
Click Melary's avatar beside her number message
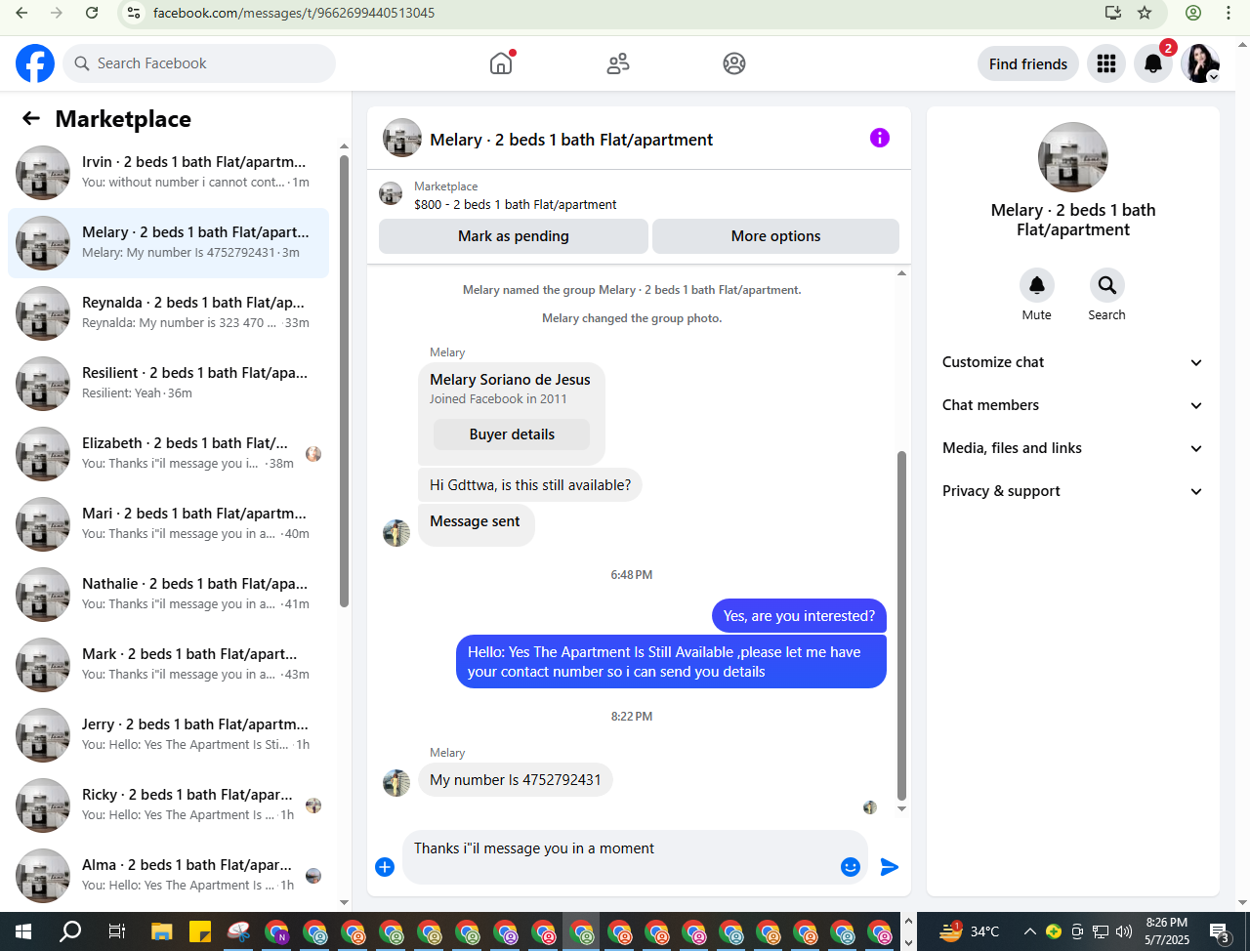[x=396, y=783]
